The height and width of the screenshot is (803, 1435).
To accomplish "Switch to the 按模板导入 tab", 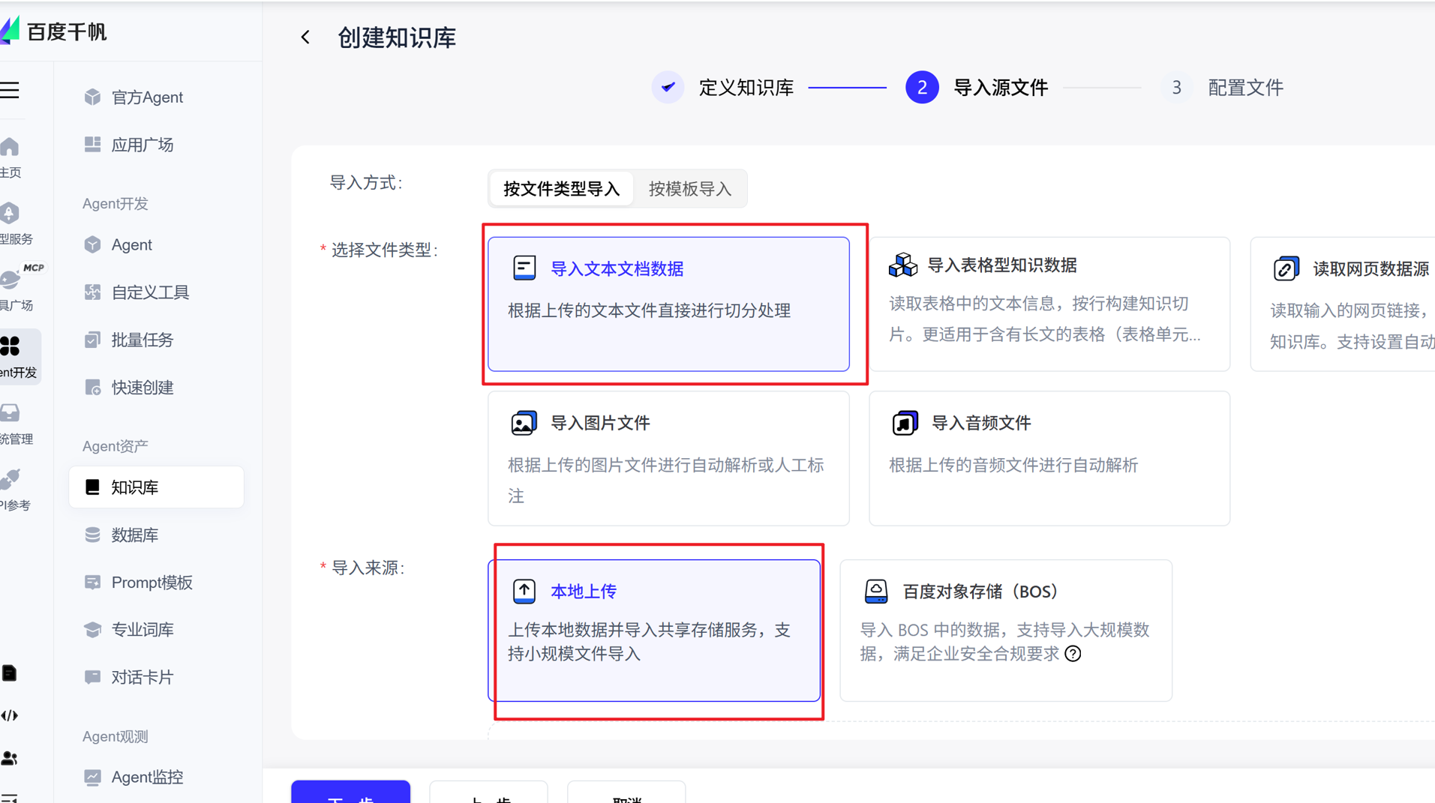I will coord(689,188).
